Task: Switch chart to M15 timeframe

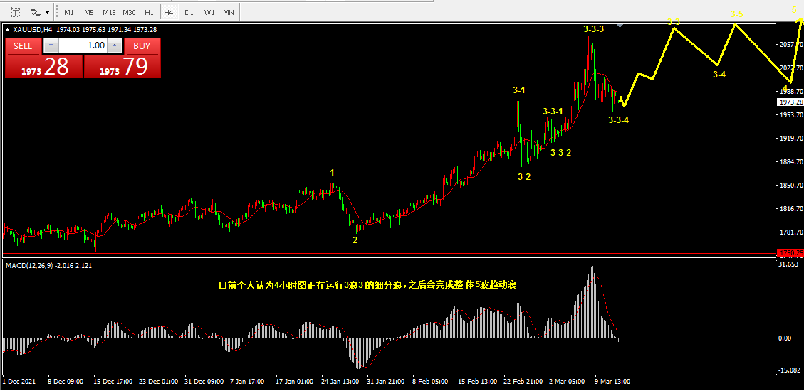Action: tap(109, 12)
